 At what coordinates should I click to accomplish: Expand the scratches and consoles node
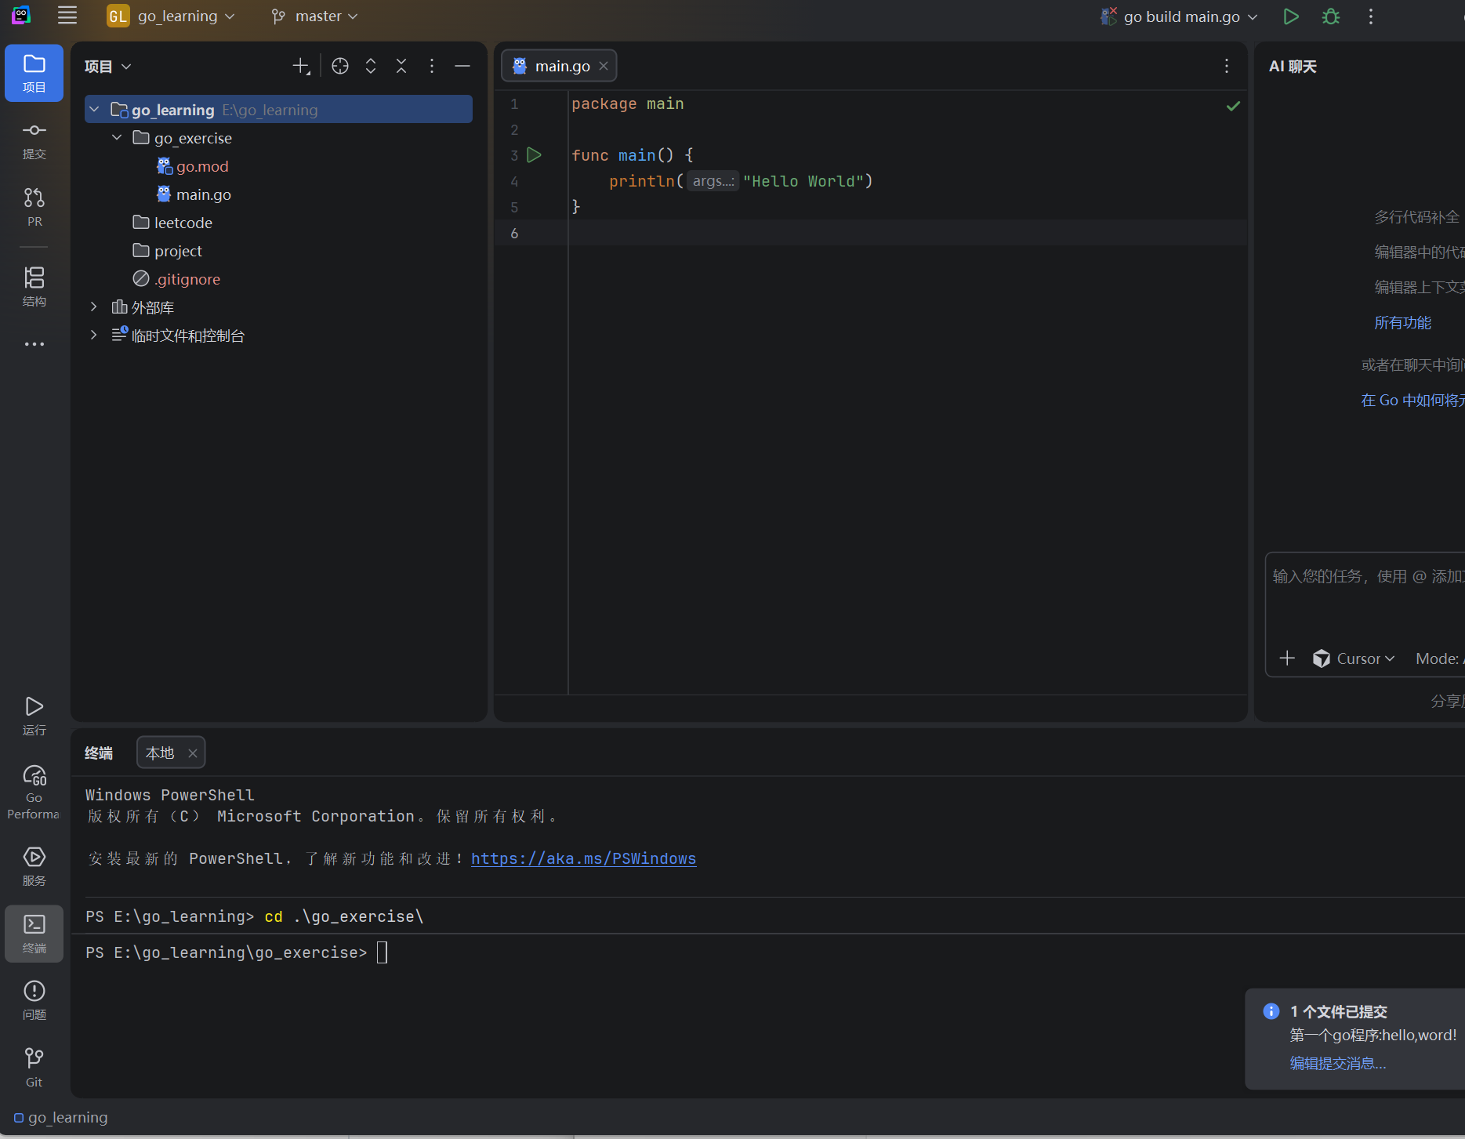94,336
